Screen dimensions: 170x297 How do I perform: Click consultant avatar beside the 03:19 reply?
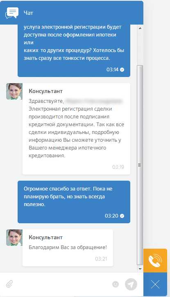point(14,91)
